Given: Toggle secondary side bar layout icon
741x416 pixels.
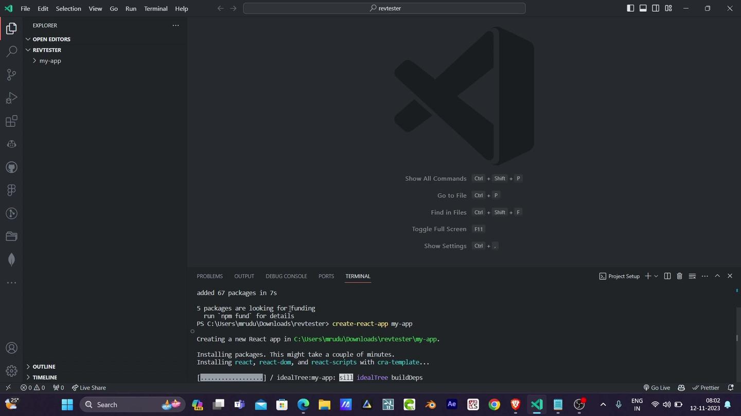Looking at the screenshot, I should click(x=656, y=8).
